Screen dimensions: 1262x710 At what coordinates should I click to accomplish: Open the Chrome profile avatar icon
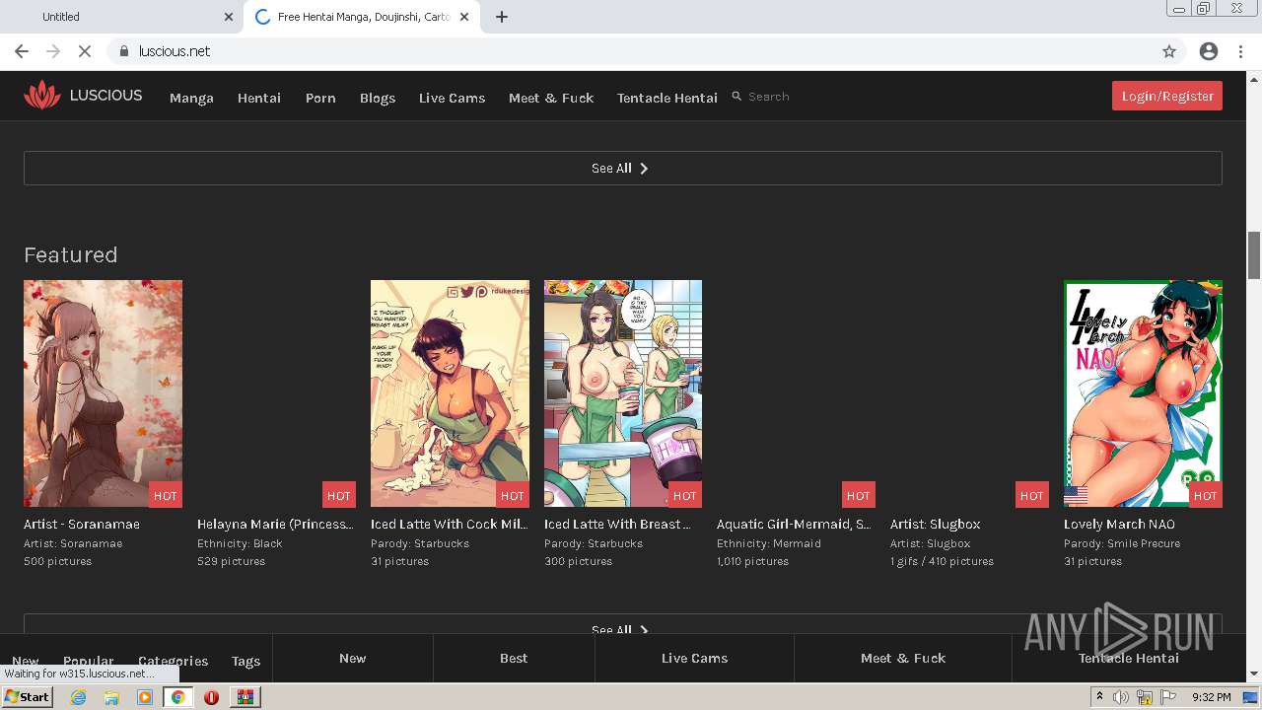coord(1209,51)
